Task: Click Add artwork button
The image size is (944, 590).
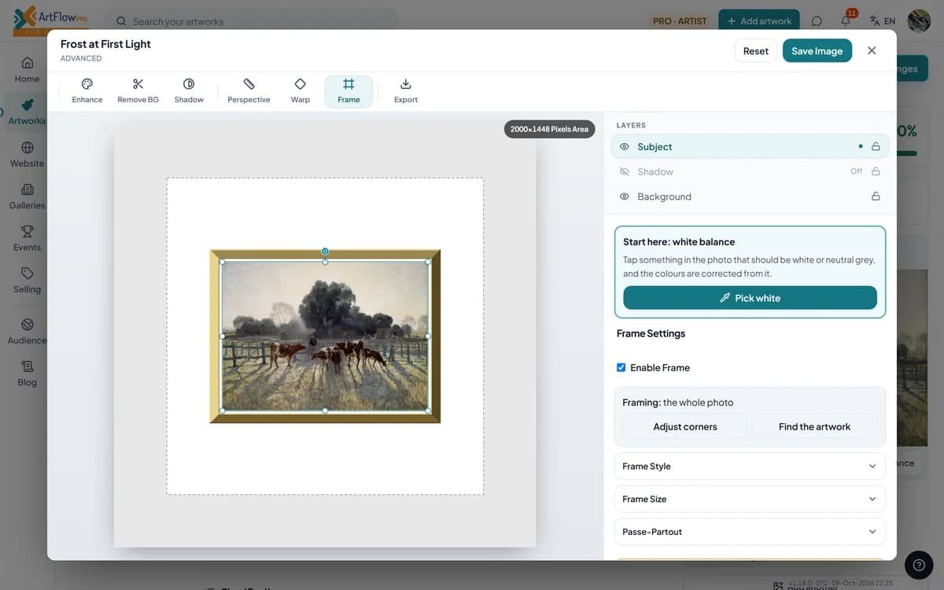Action: 758,21
